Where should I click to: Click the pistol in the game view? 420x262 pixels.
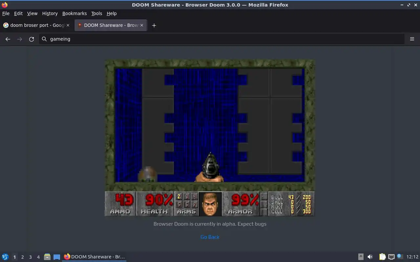pyautogui.click(x=210, y=167)
